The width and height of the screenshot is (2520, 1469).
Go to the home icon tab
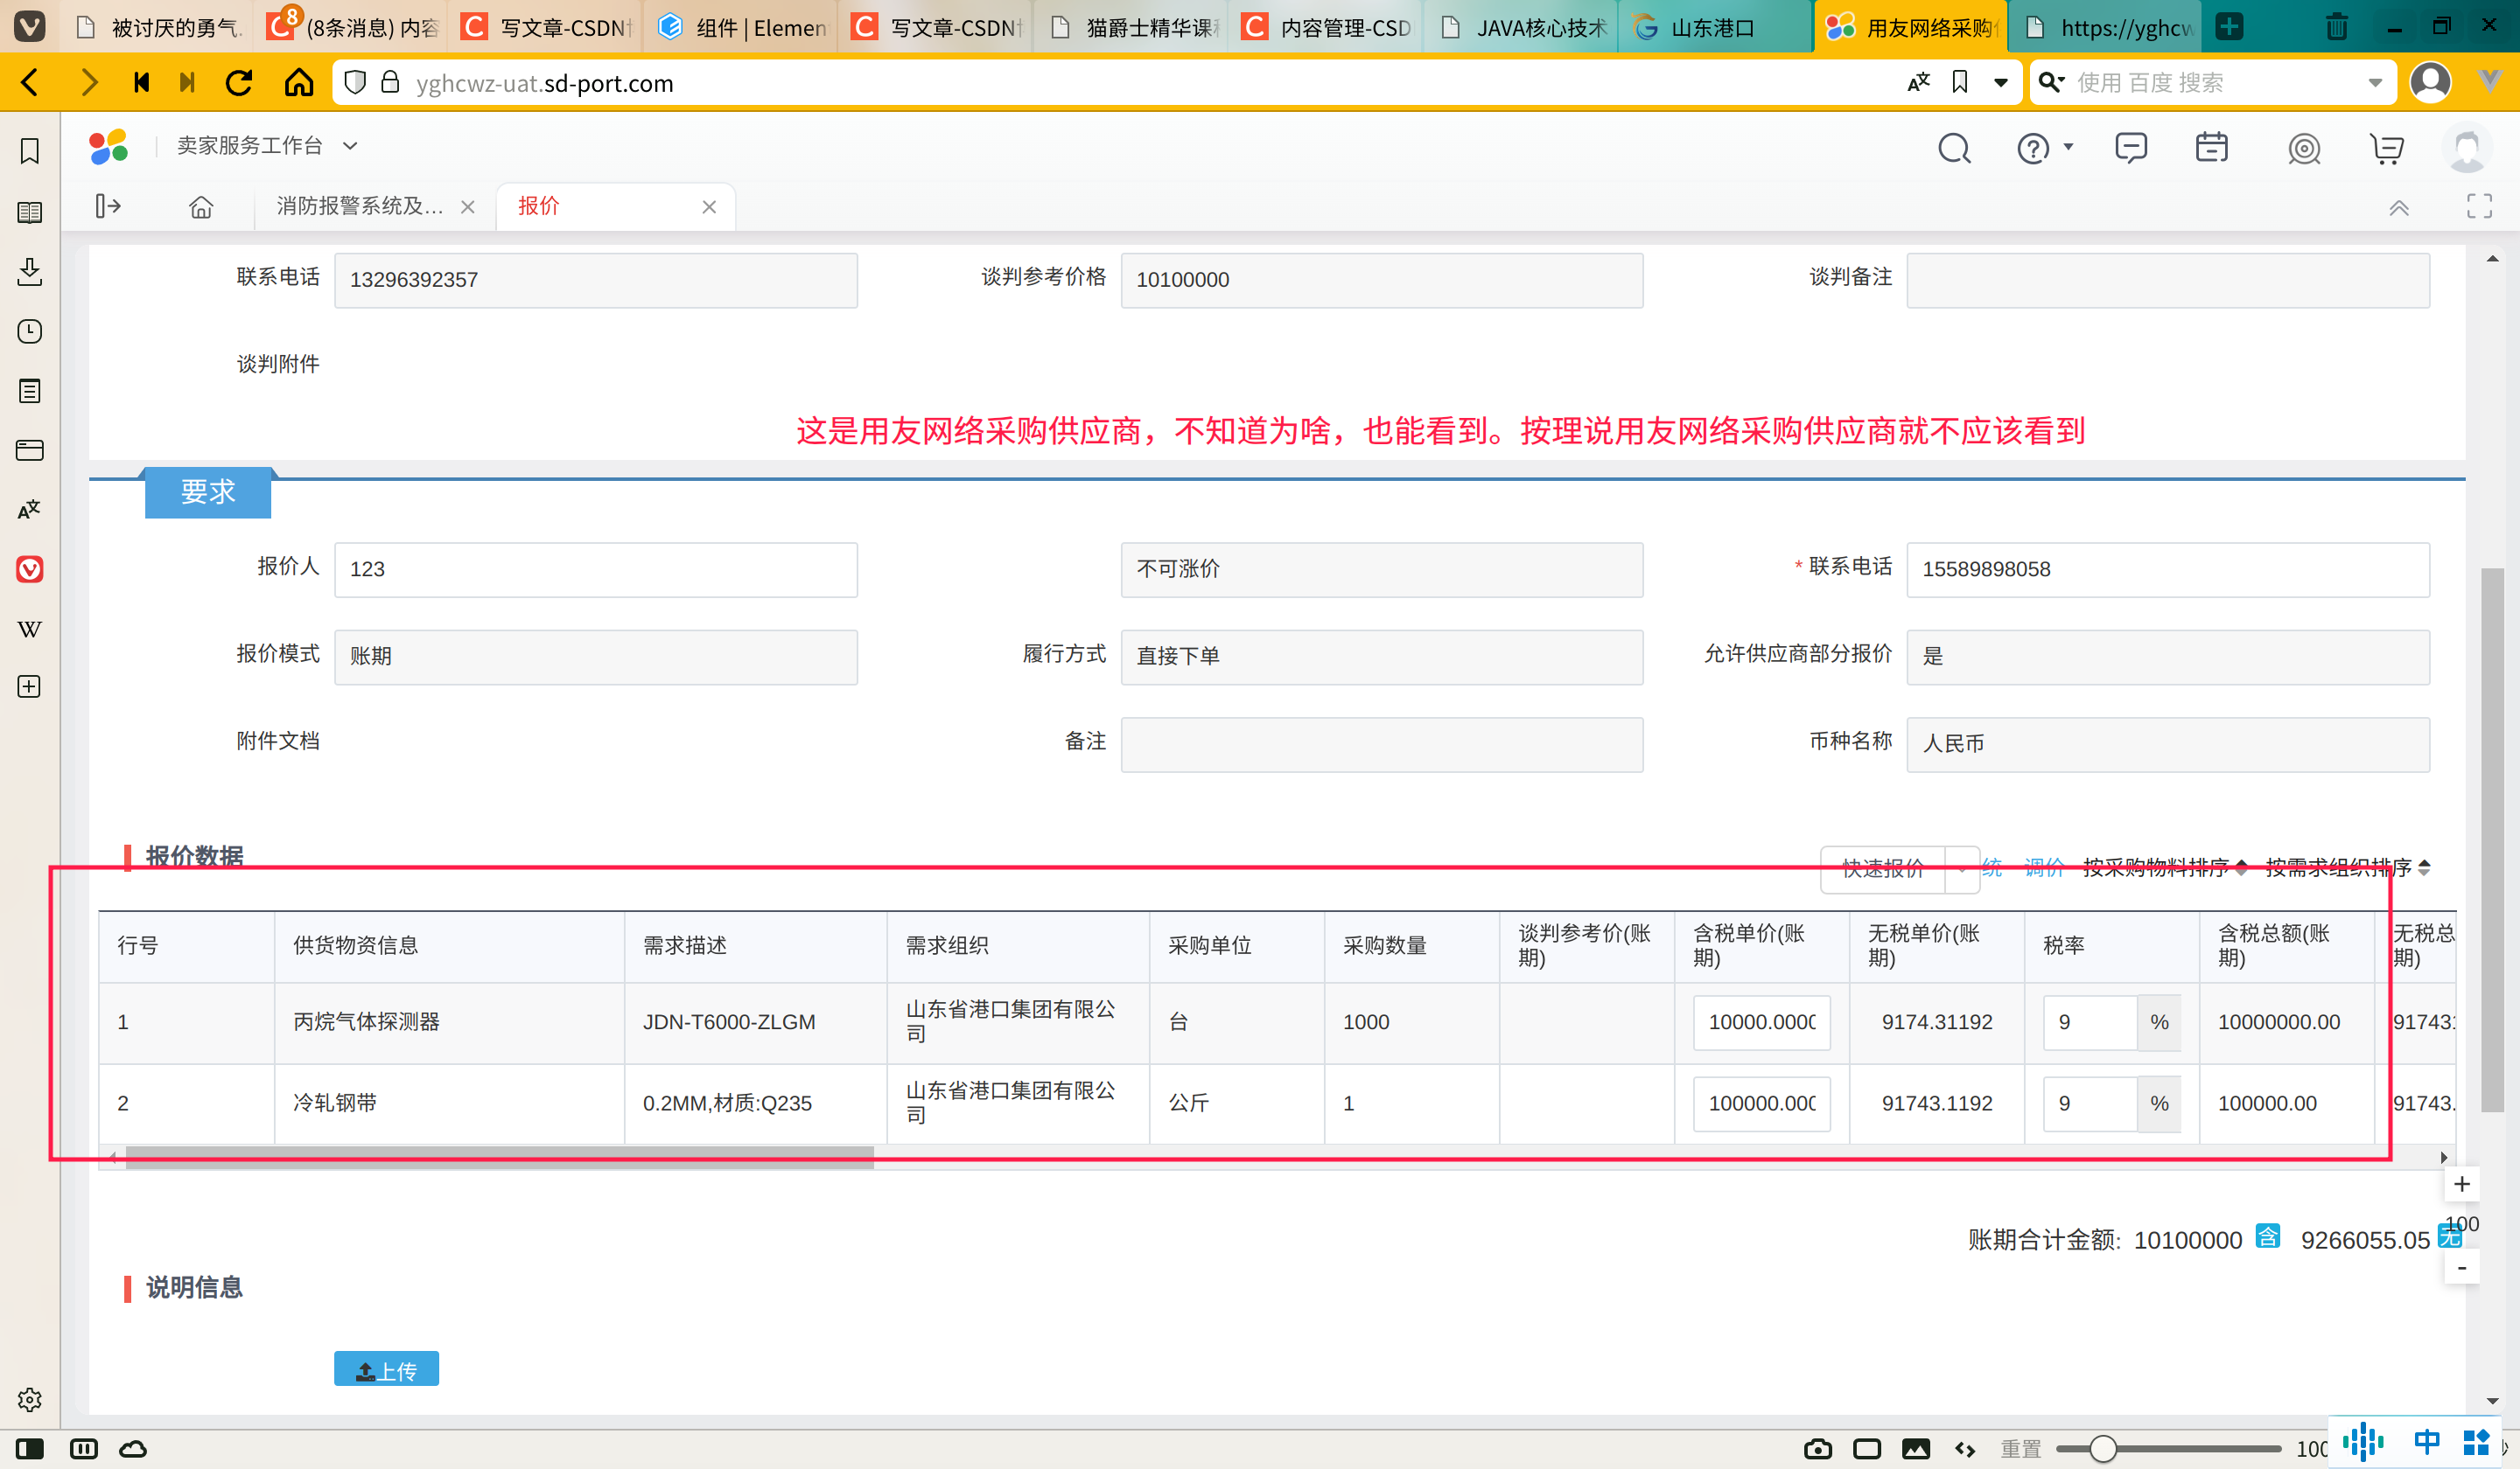(x=201, y=207)
